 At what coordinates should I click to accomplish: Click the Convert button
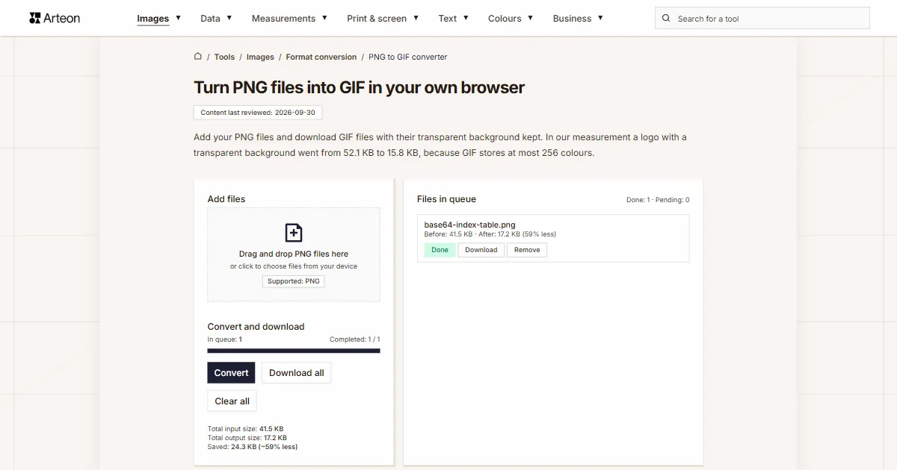[231, 373]
